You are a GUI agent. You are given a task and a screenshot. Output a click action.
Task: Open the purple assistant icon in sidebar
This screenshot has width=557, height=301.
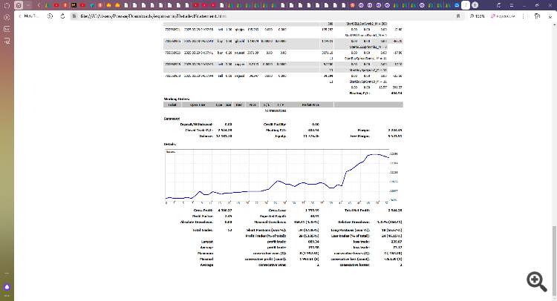coord(7,285)
